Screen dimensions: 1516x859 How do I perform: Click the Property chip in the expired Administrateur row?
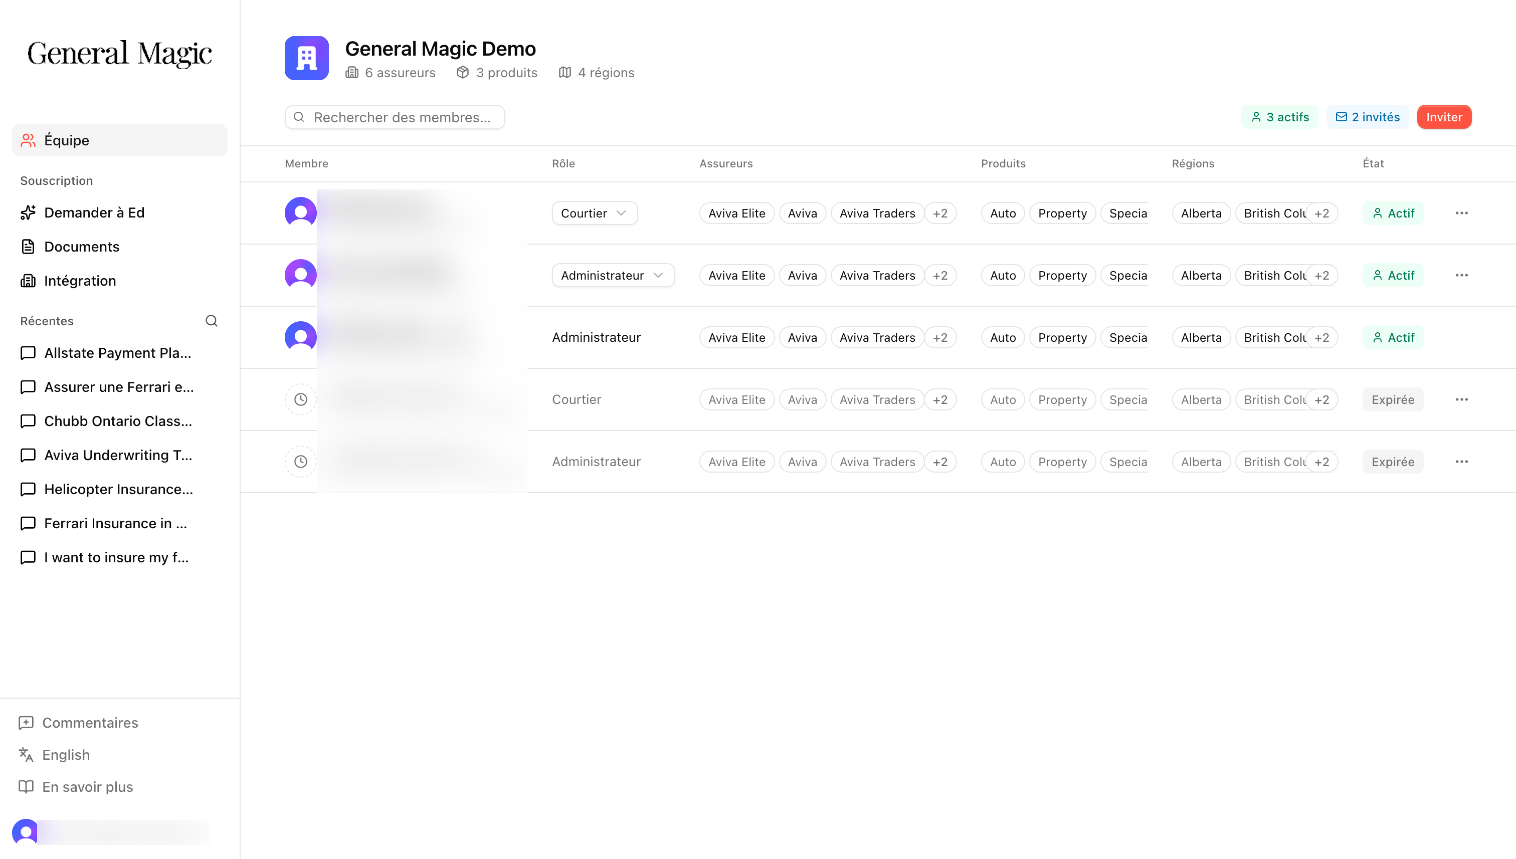1062,462
